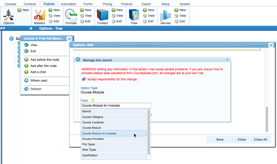This screenshot has width=277, height=164.
Task: Open the Export tab
Action: (146, 4)
